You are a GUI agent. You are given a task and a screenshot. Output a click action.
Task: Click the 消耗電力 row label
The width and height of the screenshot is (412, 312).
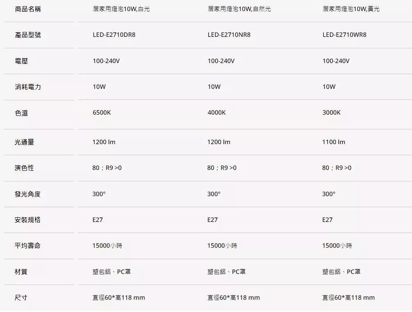point(27,87)
